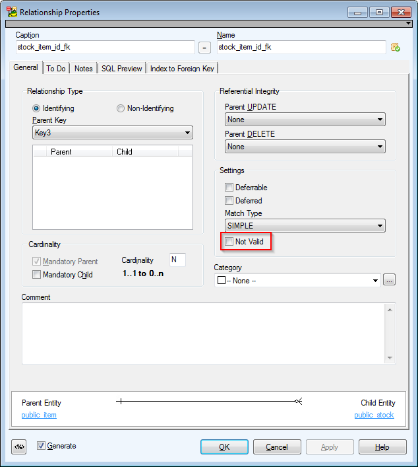Click the '1..1 to 0..n' cardinality text
This screenshot has width=418, height=467.
pyautogui.click(x=143, y=273)
